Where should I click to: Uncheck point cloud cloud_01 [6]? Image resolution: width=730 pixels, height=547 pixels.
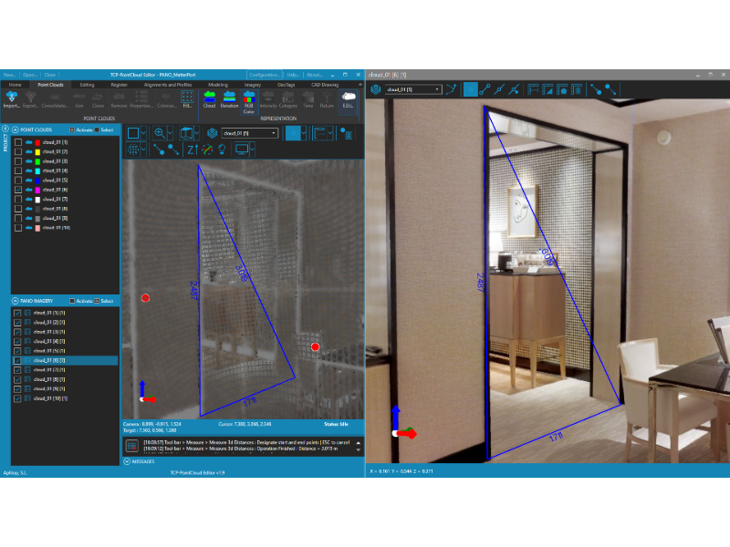click(17, 190)
